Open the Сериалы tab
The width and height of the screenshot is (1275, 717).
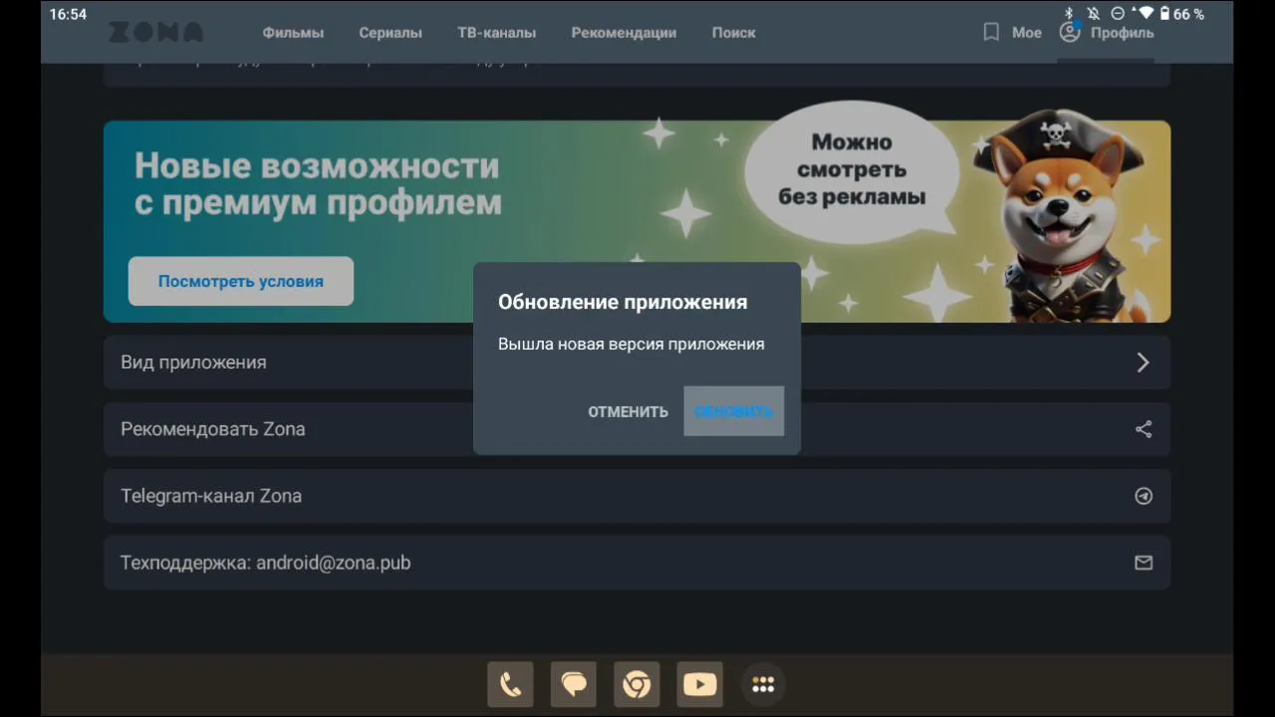390,33
